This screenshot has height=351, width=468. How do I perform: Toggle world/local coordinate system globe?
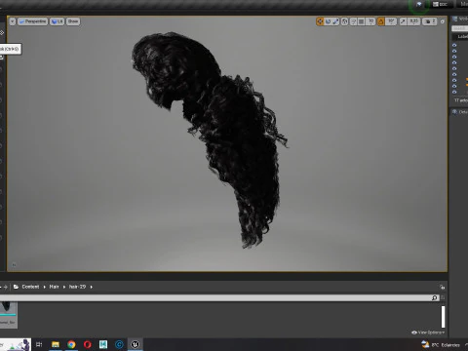coord(345,21)
